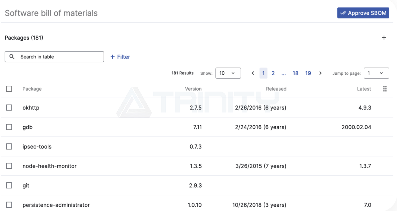Click the git package name
The height and width of the screenshot is (211, 397).
[x=26, y=185]
